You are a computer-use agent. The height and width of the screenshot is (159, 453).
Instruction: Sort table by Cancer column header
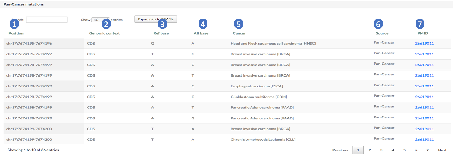(239, 33)
